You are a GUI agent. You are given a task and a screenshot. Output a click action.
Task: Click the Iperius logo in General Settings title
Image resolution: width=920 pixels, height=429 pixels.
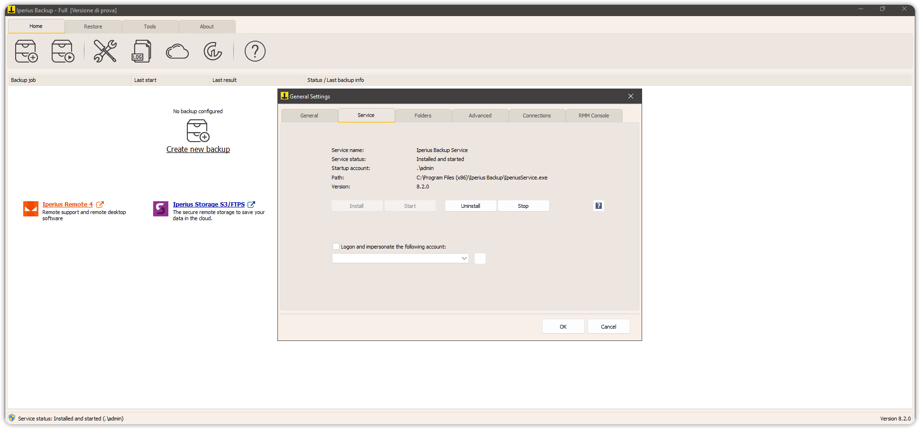tap(285, 96)
